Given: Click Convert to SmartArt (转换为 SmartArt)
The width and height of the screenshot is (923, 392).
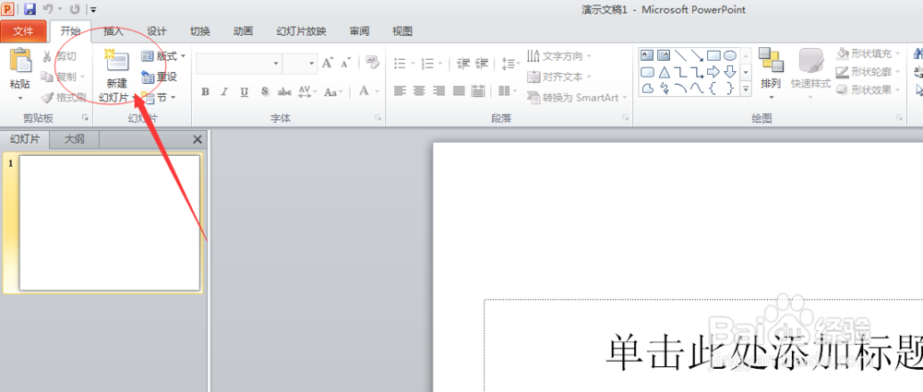Looking at the screenshot, I should (x=577, y=97).
